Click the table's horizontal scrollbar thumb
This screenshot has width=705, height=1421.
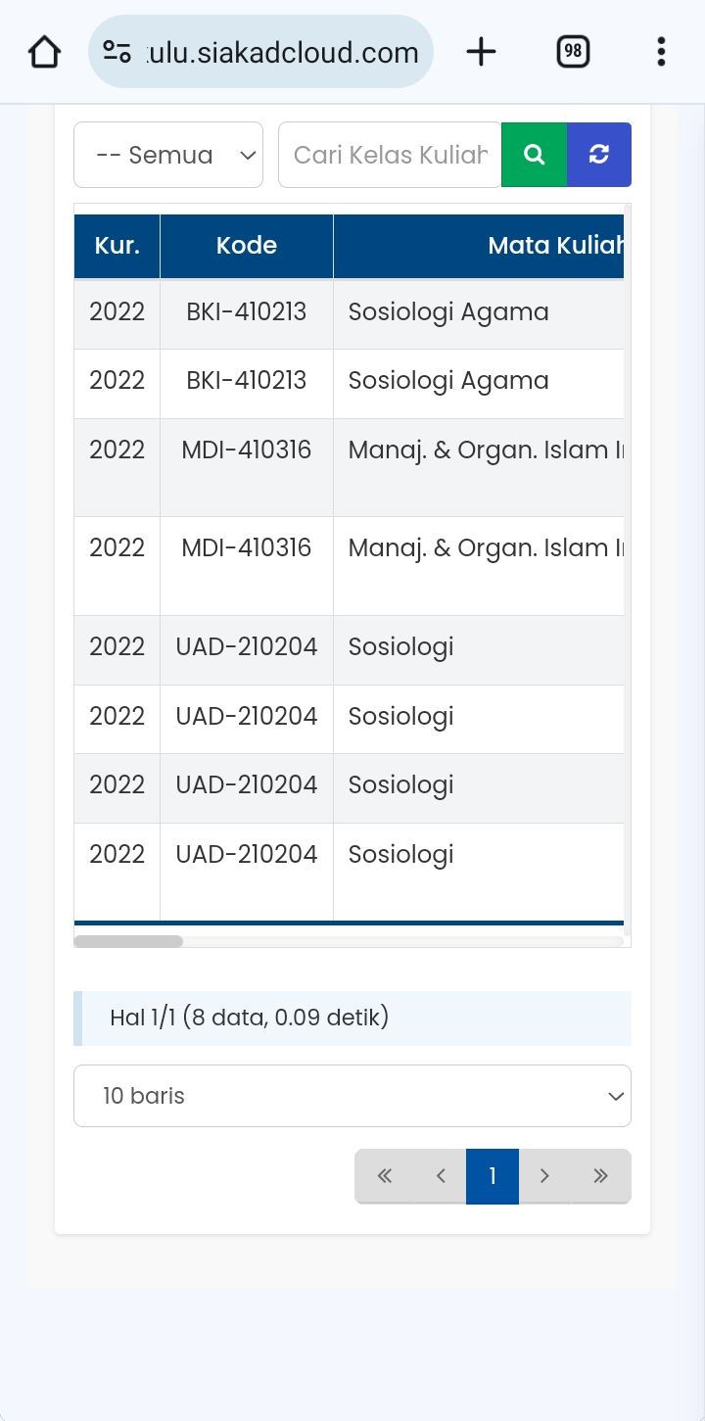click(x=128, y=941)
